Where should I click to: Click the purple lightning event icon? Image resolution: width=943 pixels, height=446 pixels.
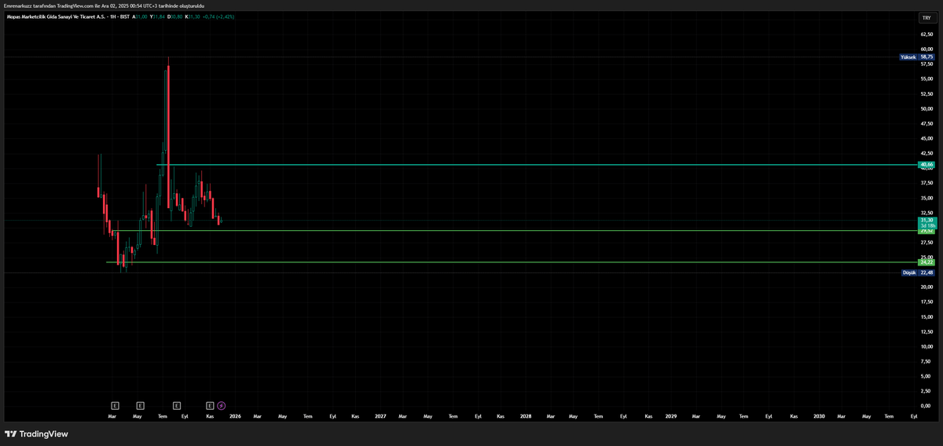222,405
